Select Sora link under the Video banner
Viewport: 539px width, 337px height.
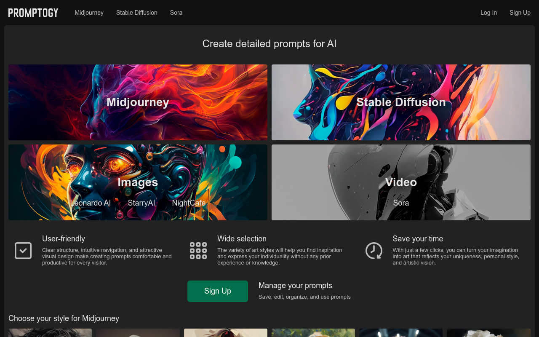(401, 203)
